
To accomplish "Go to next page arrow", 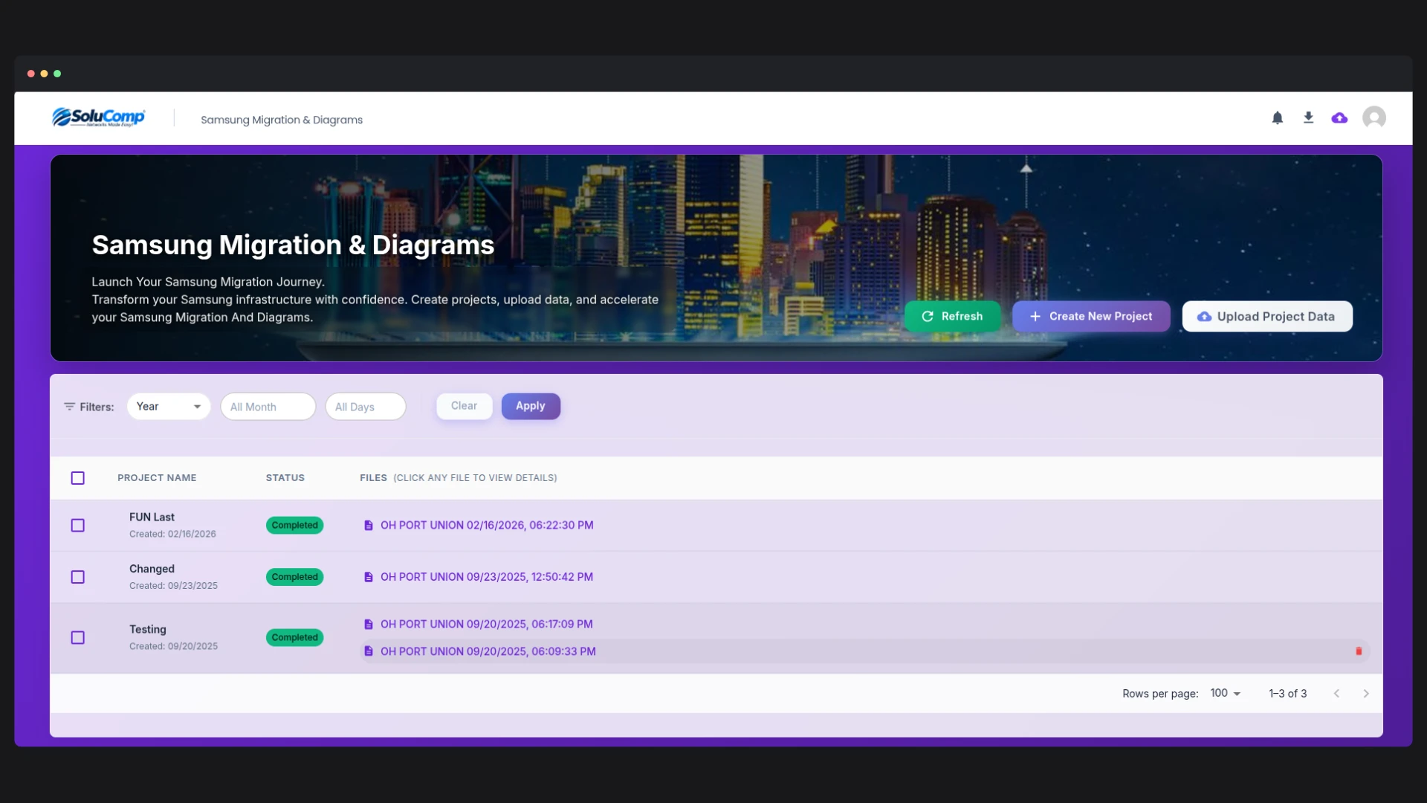I will 1366,694.
